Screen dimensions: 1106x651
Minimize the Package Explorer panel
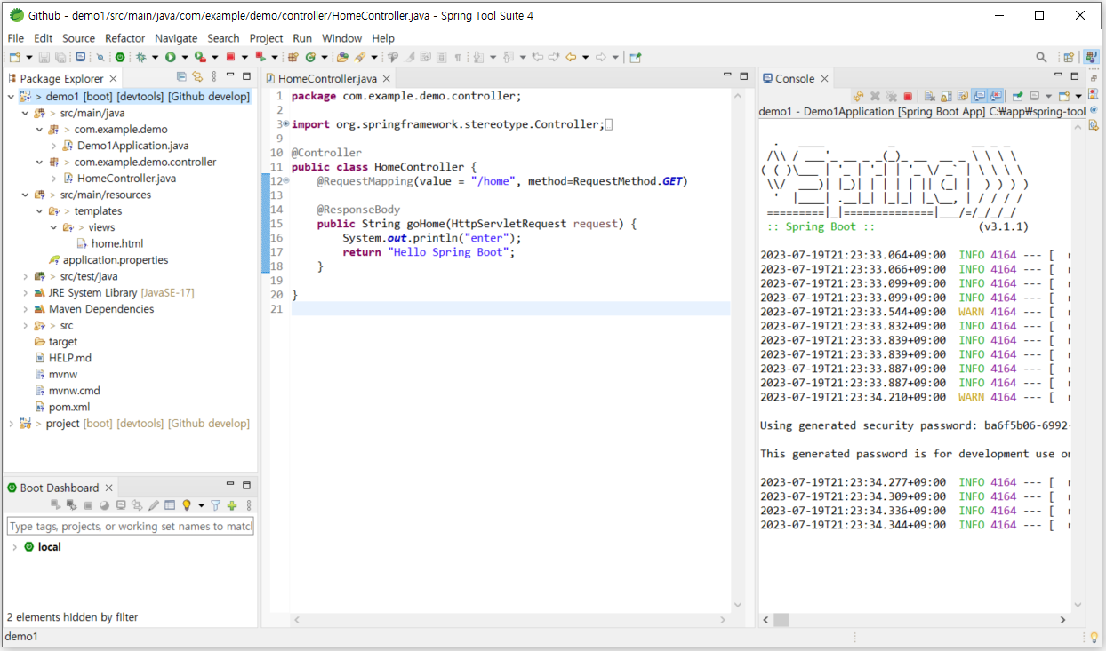point(230,76)
